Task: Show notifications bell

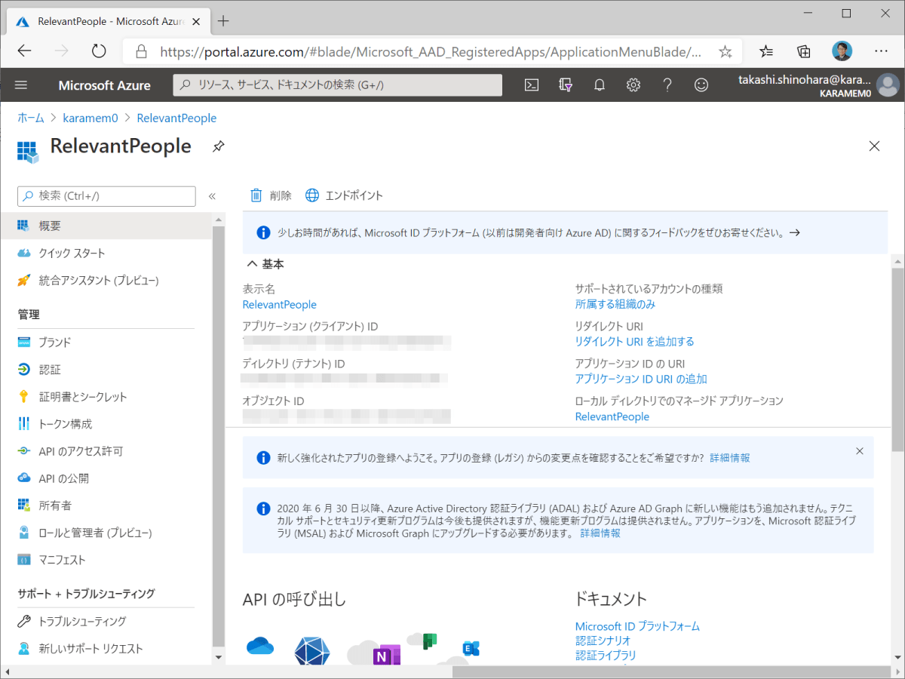Action: 600,85
